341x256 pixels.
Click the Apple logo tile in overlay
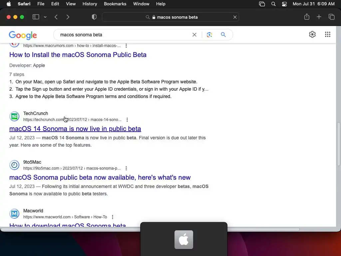click(184, 239)
